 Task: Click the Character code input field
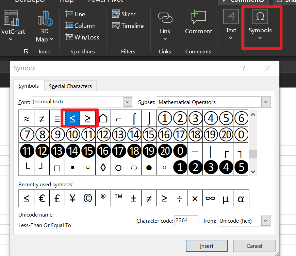tap(186, 220)
